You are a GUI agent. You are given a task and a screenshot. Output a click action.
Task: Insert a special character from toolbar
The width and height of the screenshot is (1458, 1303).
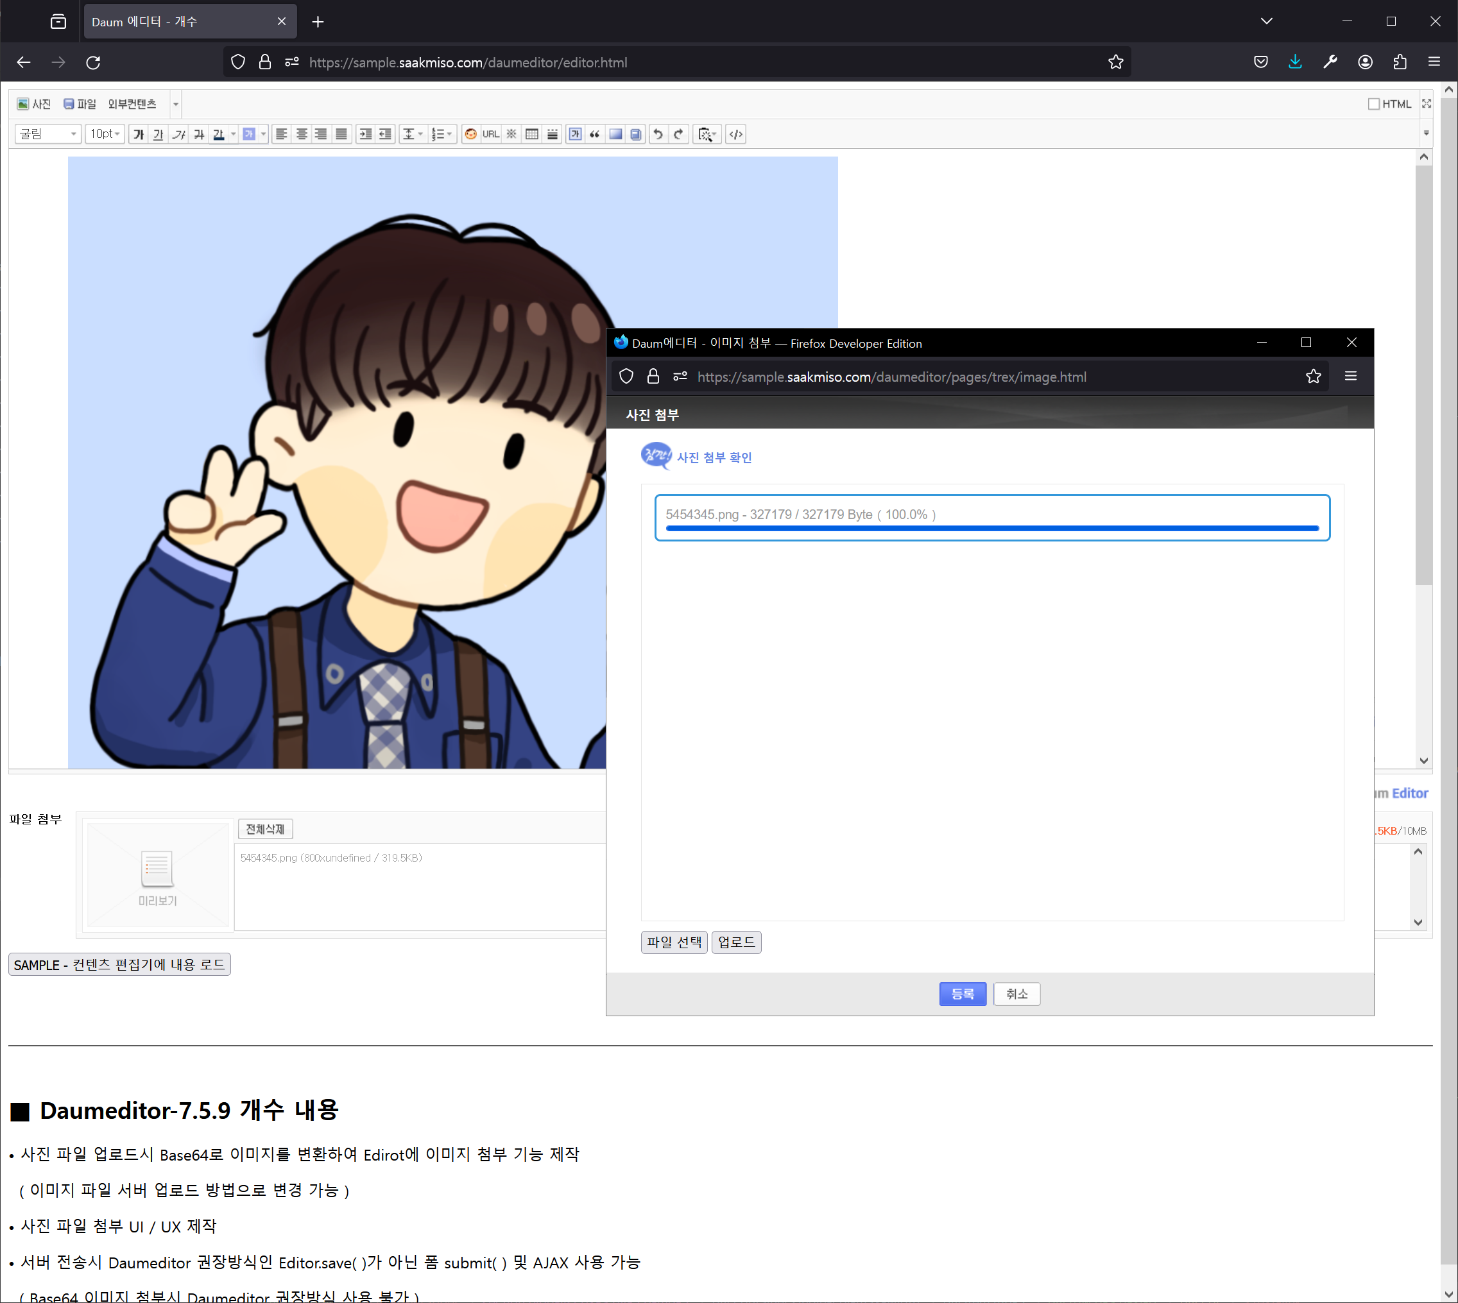click(511, 134)
